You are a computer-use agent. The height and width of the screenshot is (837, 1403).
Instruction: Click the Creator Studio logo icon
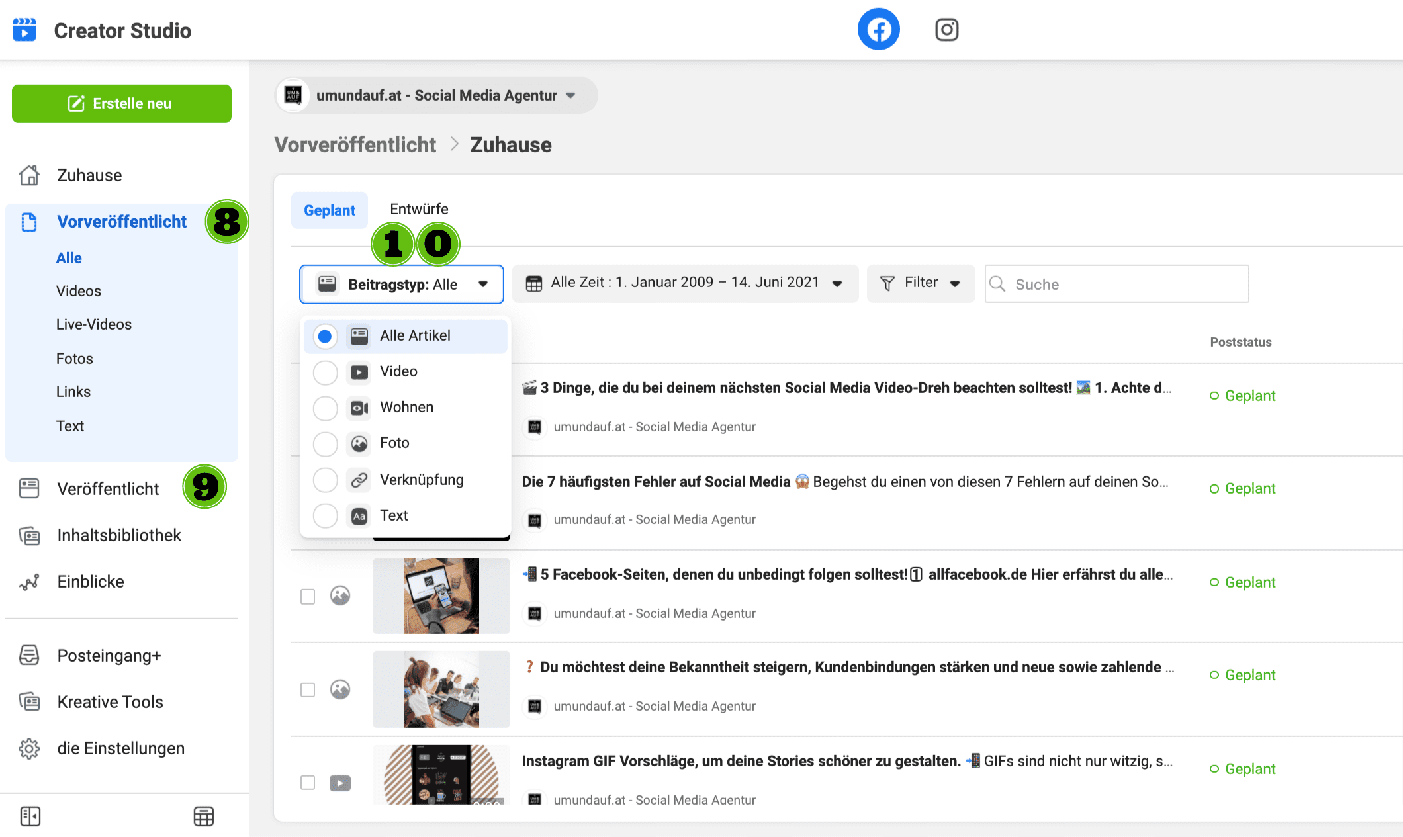point(24,30)
